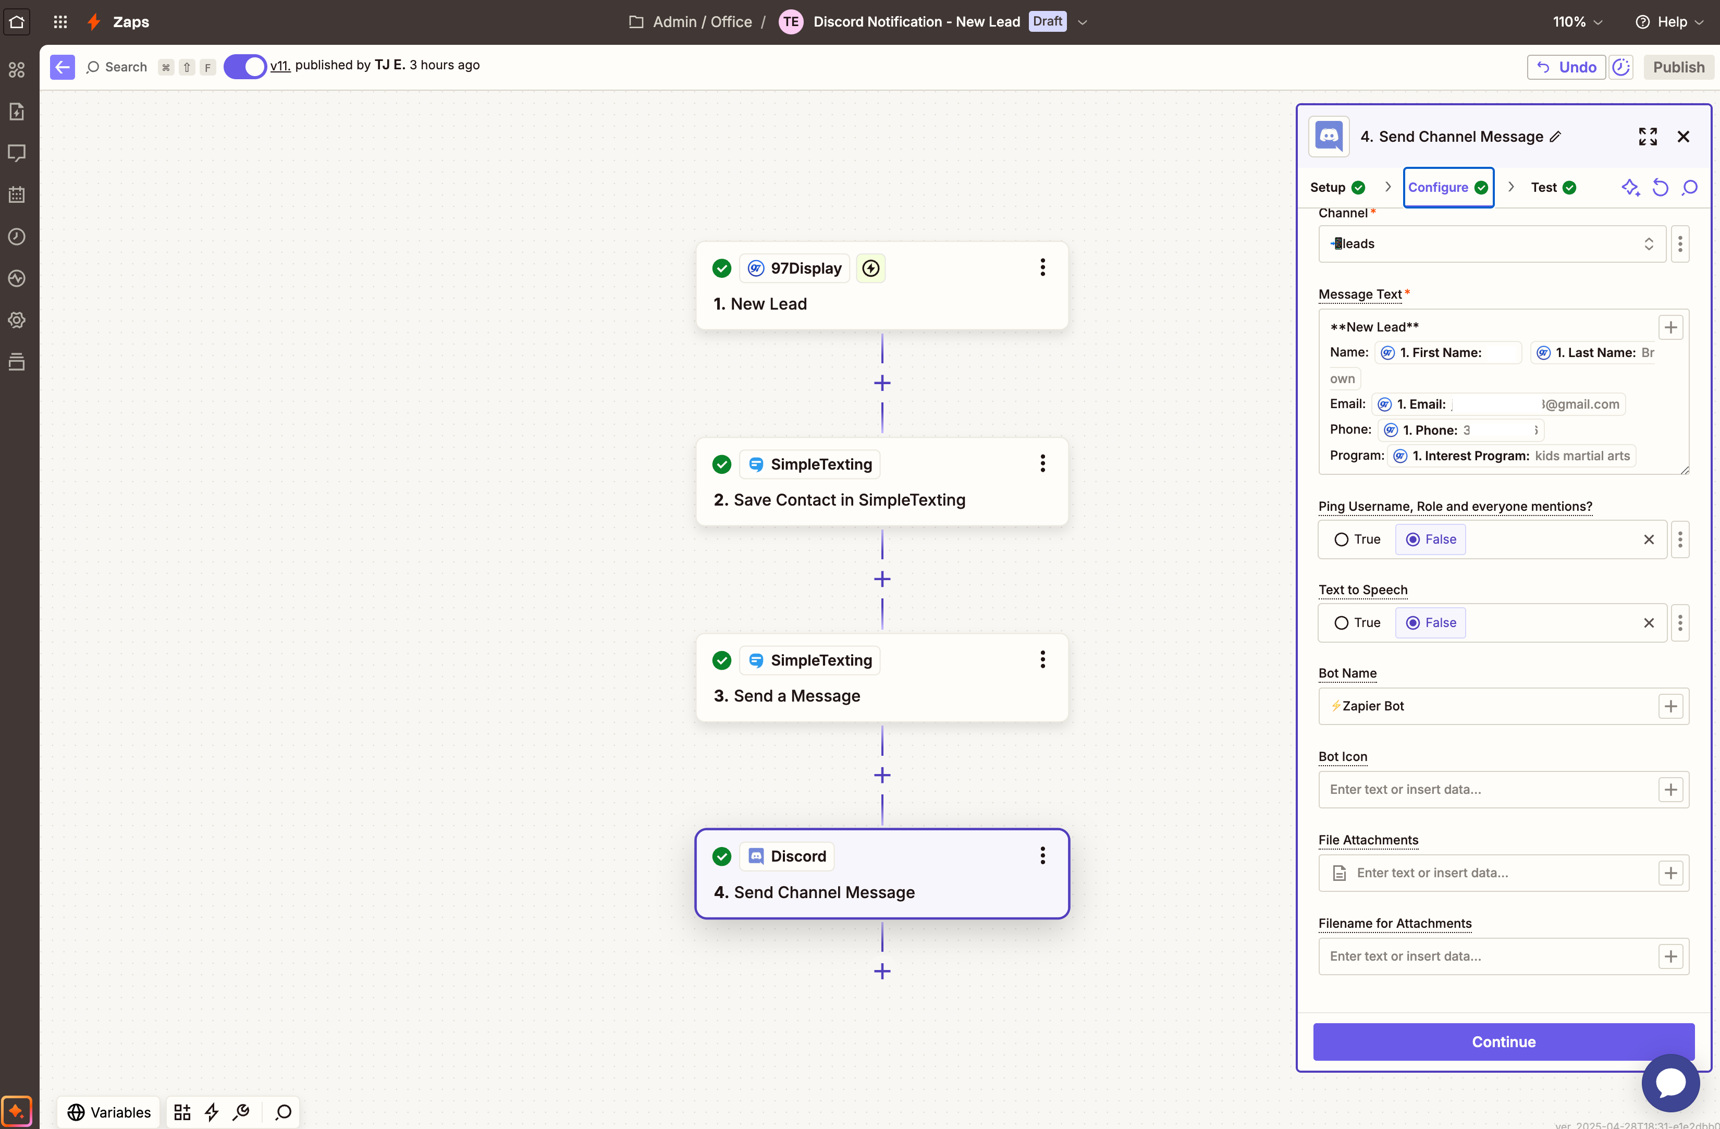Viewport: 1720px width, 1129px height.
Task: Click the back arrow button in editor toolbar
Action: [62, 67]
